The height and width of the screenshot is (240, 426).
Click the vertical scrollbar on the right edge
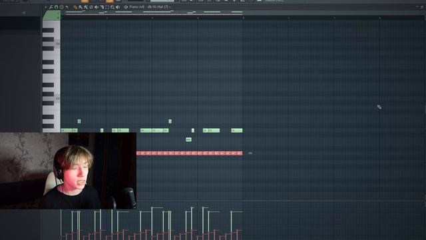coord(425,109)
